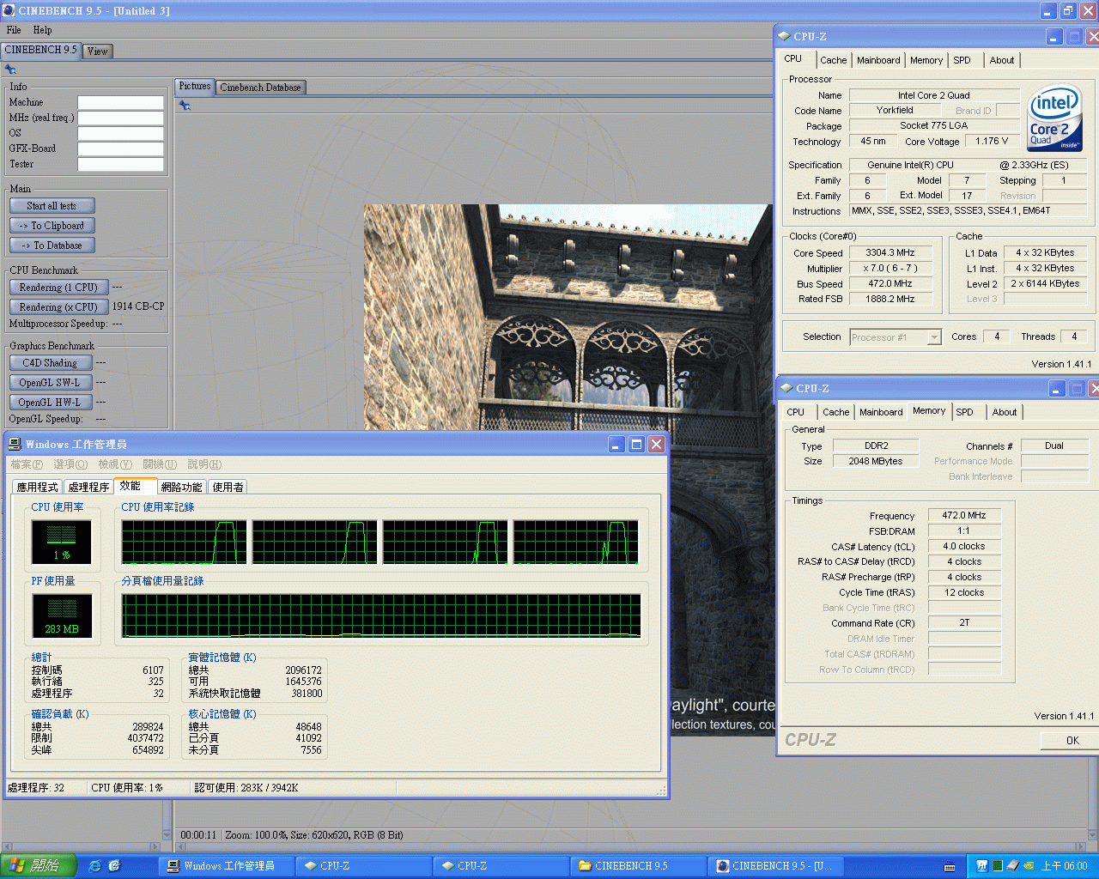Open the Help menu in CINEBENCH
1099x879 pixels.
42,29
